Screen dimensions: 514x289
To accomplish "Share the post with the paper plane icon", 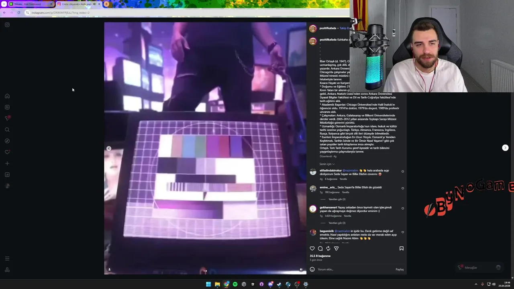I will [x=336, y=248].
